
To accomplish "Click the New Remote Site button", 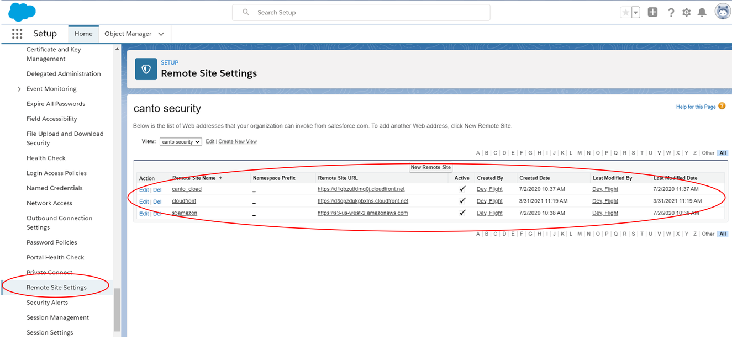I will coord(431,167).
